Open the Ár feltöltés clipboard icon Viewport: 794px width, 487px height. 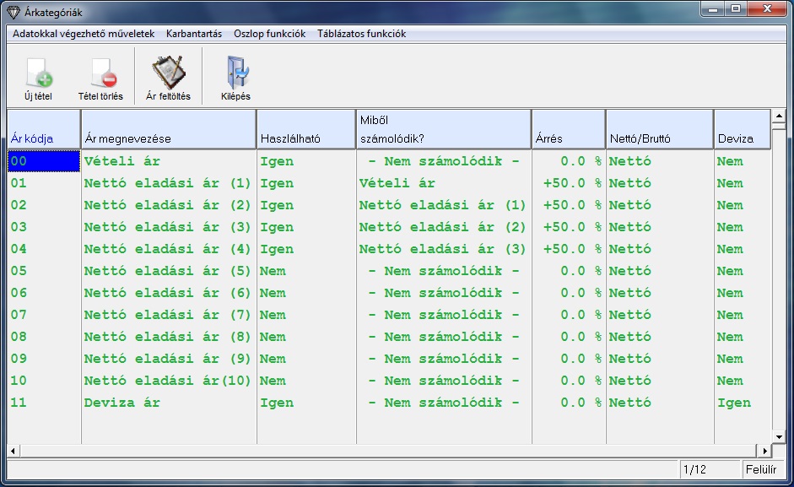[x=168, y=73]
